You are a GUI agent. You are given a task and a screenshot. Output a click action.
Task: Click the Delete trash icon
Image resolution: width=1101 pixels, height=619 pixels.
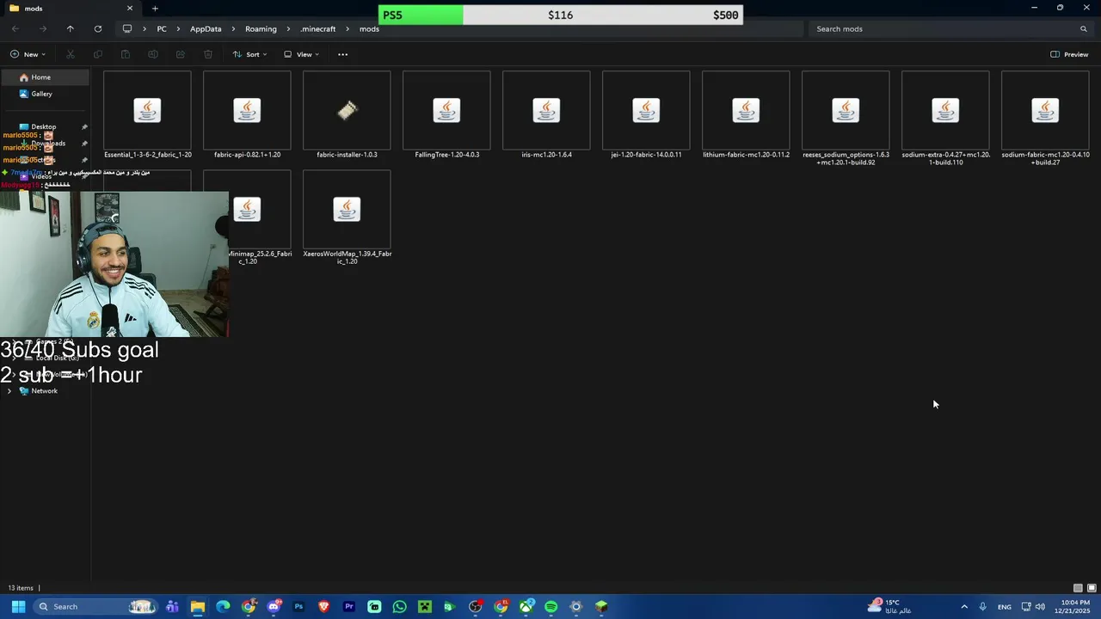pos(208,54)
